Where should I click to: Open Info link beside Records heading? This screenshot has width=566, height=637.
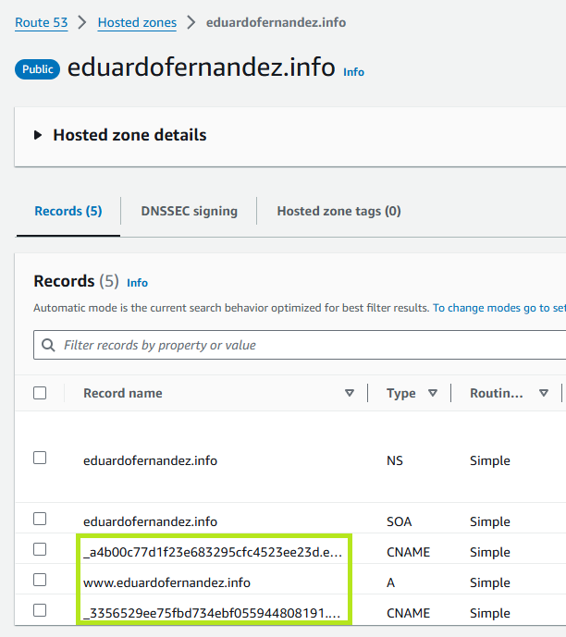tap(137, 282)
